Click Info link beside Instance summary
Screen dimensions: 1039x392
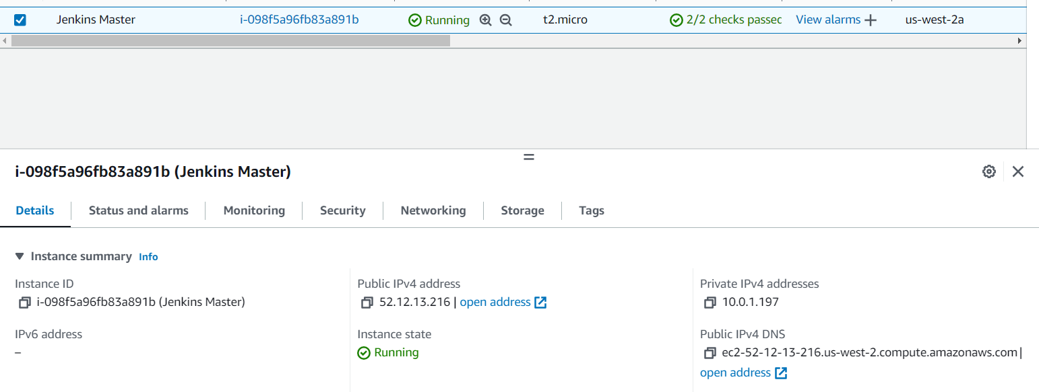[148, 257]
